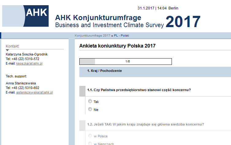
Task: Choose the w Niemczech radio option
Action: click(90, 143)
